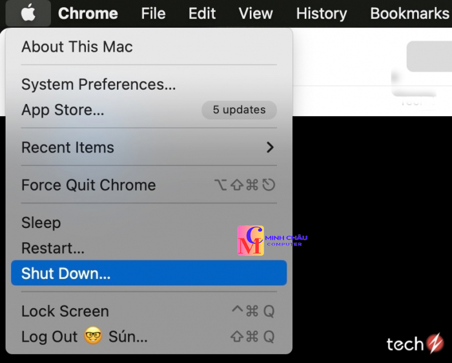452x363 pixels.
Task: Expand the Recent Items submenu arrow
Action: tap(270, 147)
